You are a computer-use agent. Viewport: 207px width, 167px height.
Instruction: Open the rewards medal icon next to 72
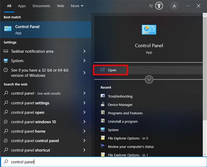(x=159, y=6)
